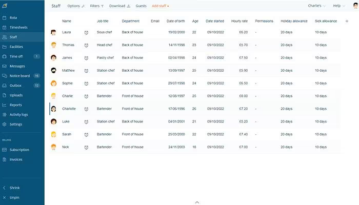359x205 pixels.
Task: Click Luke's clock icon
Action: pyautogui.click(x=86, y=122)
